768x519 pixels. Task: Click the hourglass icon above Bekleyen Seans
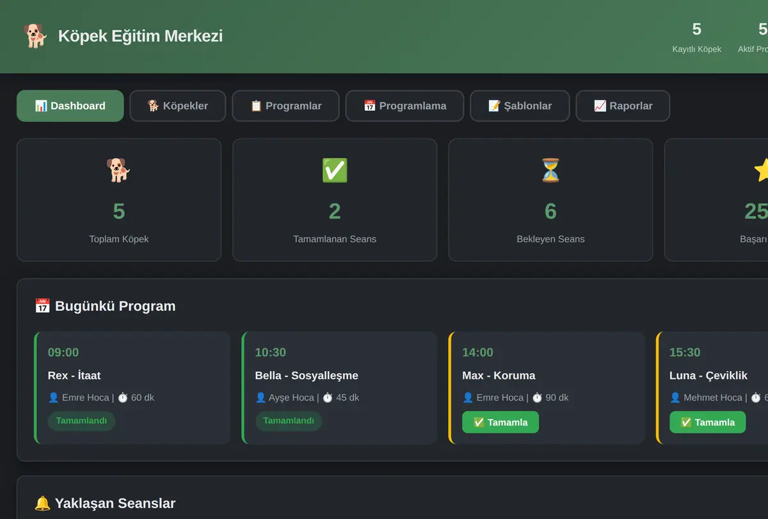point(550,170)
